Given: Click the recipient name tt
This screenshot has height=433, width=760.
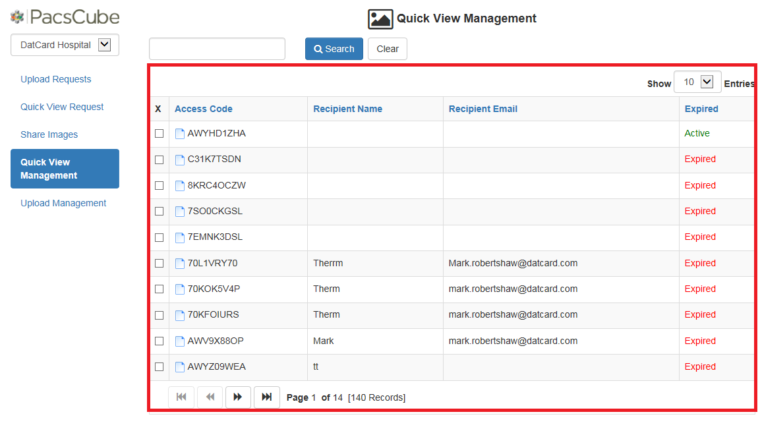Looking at the screenshot, I should pos(316,366).
